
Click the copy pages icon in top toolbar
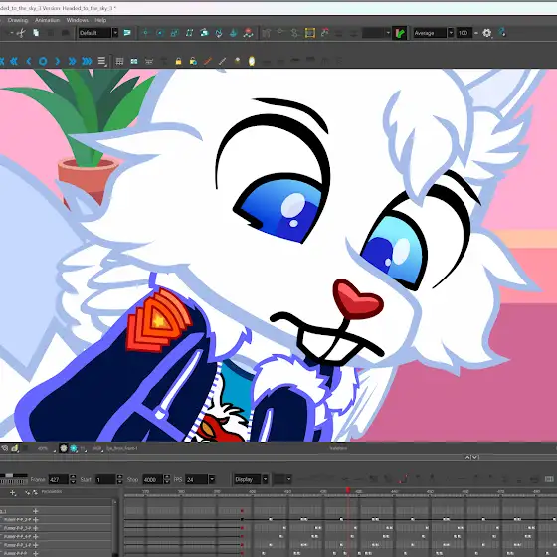pos(36,33)
